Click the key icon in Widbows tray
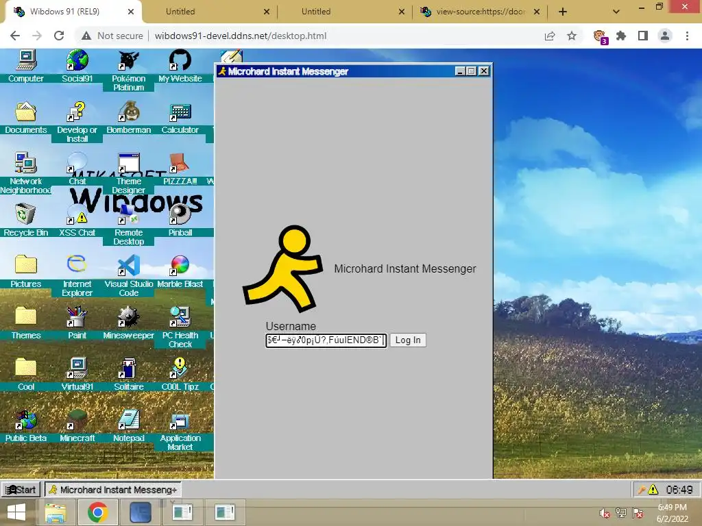702x526 pixels. click(x=642, y=490)
